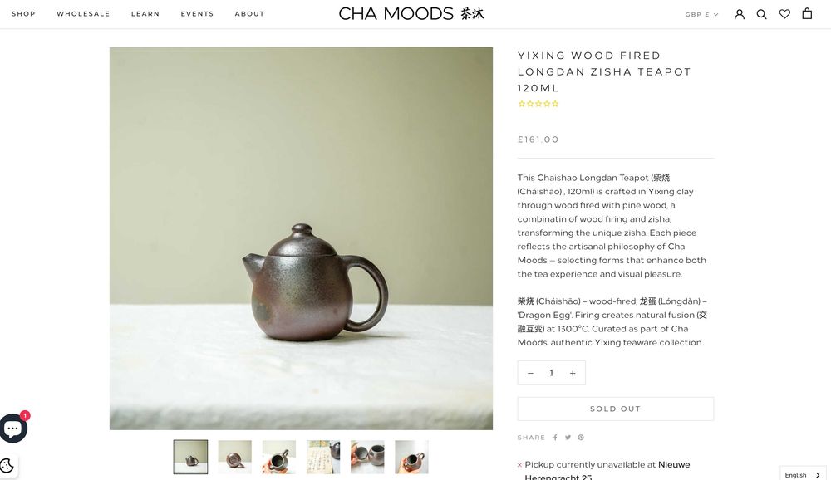
Task: Open the account profile icon
Action: tap(740, 14)
